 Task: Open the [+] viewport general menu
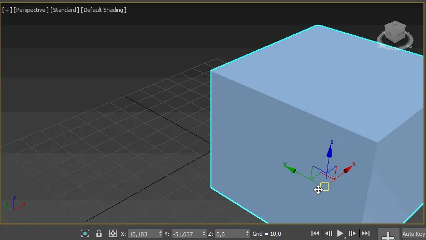pos(6,10)
